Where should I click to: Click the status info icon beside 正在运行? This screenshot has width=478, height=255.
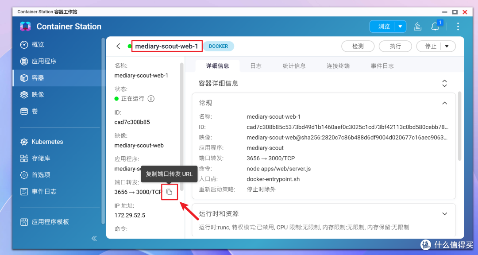pos(151,99)
